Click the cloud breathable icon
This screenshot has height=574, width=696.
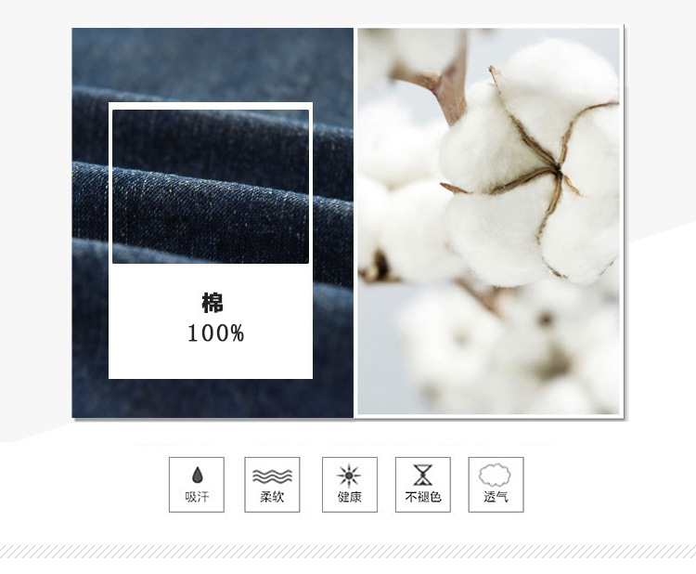coord(495,475)
